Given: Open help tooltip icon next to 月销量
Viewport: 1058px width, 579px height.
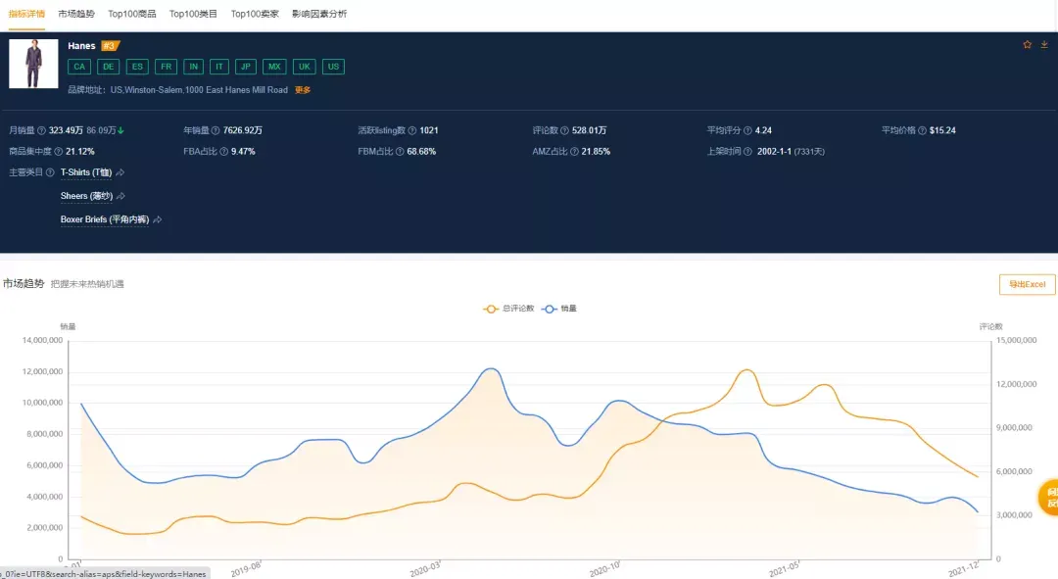Looking at the screenshot, I should click(x=41, y=130).
